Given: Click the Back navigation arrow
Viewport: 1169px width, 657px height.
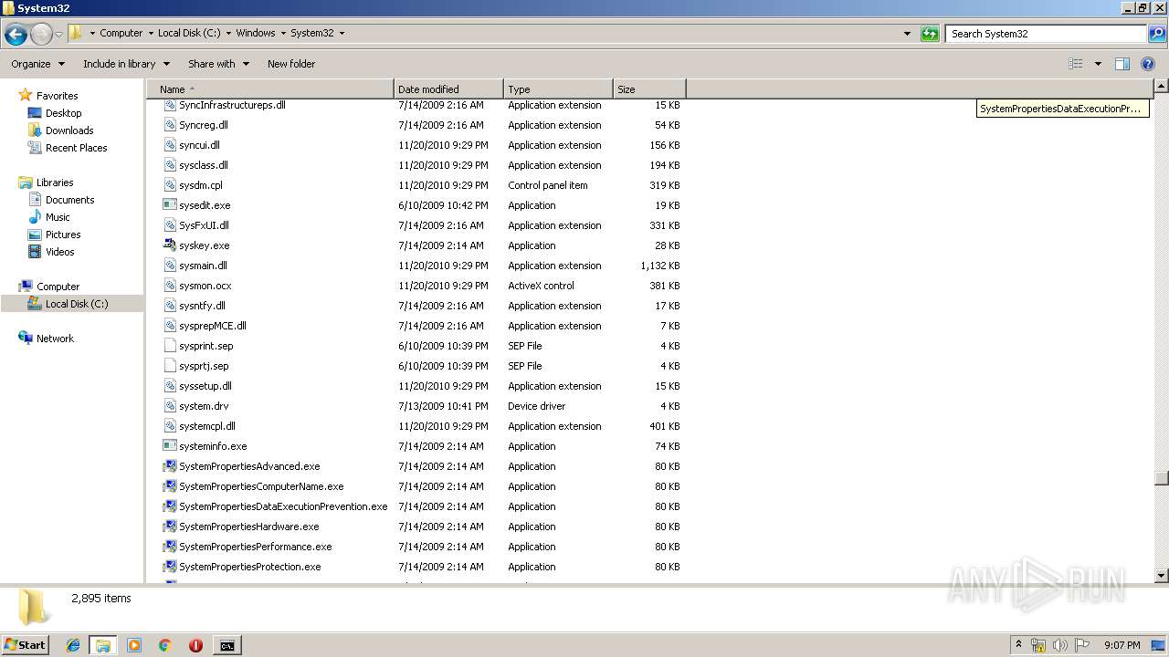Looking at the screenshot, I should pyautogui.click(x=16, y=35).
